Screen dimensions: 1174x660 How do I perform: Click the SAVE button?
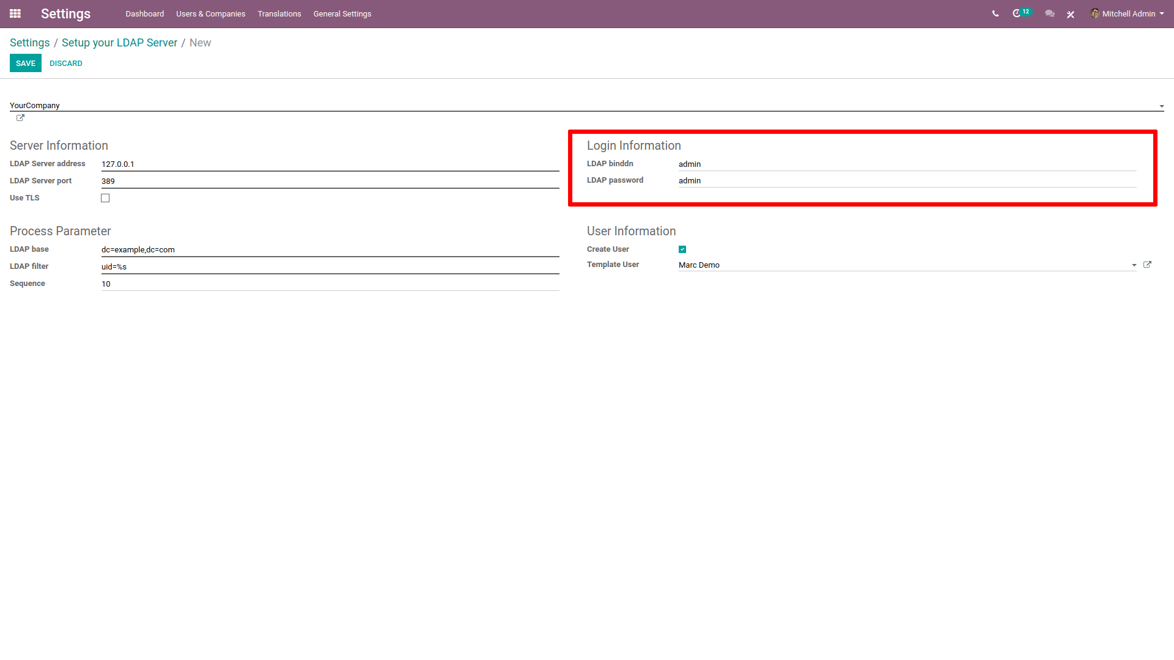[x=25, y=64]
